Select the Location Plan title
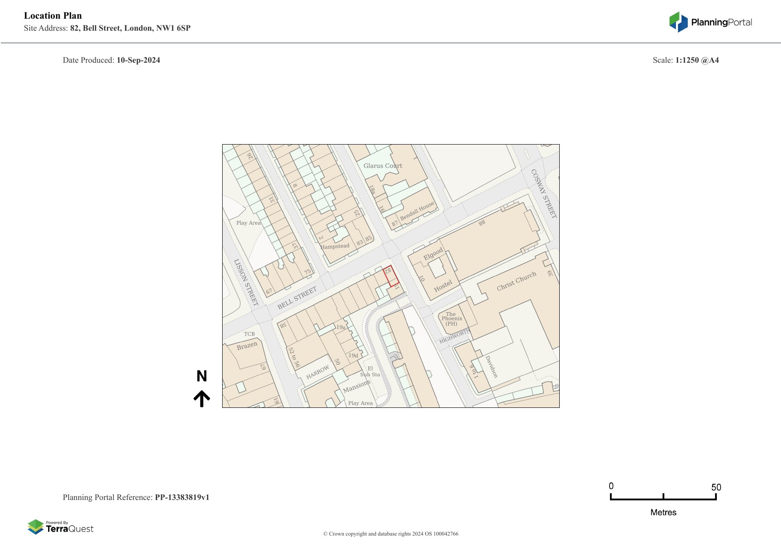Image resolution: width=781 pixels, height=552 pixels. (x=53, y=16)
